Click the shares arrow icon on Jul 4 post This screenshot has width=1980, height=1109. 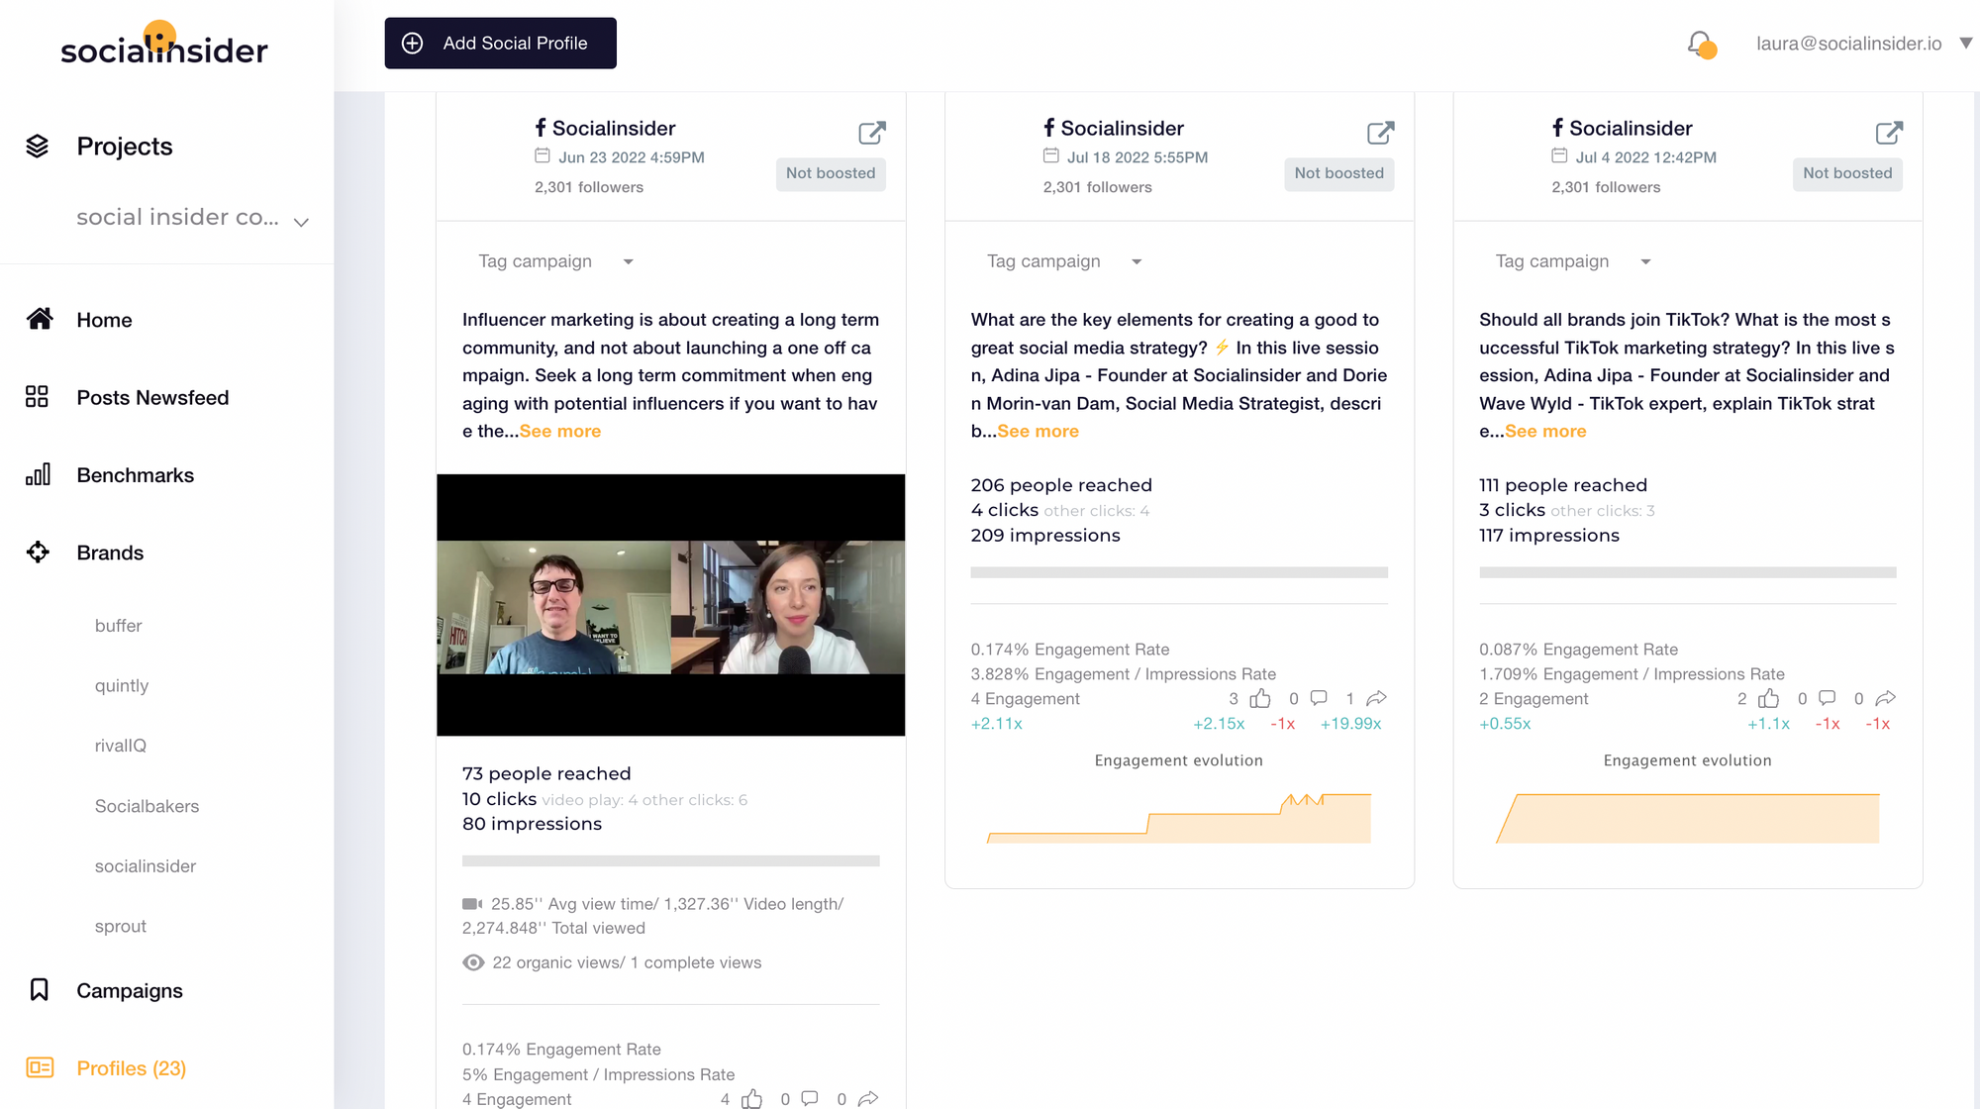pos(1885,698)
